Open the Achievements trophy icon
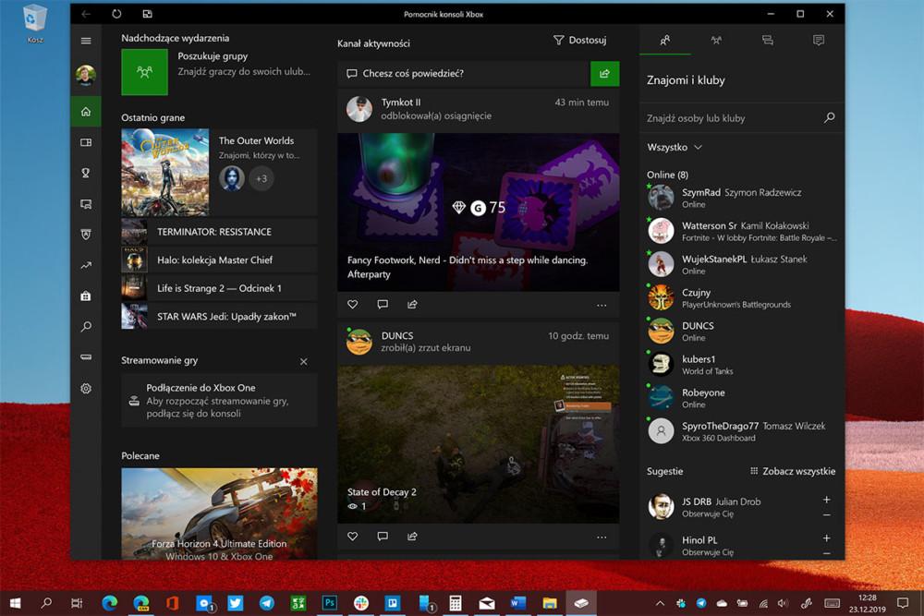 pos(86,173)
